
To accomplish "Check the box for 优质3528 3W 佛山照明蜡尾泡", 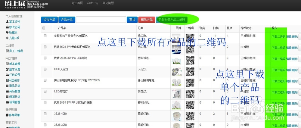I will (x=45, y=47).
